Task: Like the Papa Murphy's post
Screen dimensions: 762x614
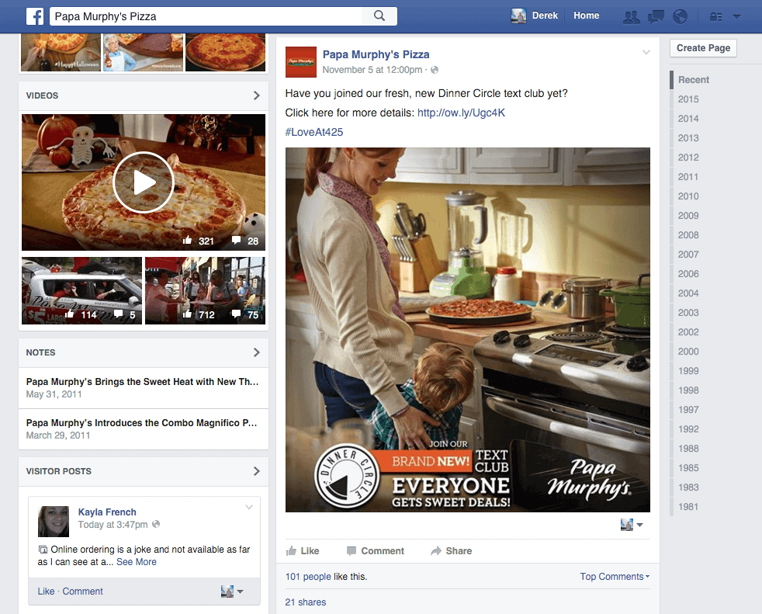Action: 303,551
